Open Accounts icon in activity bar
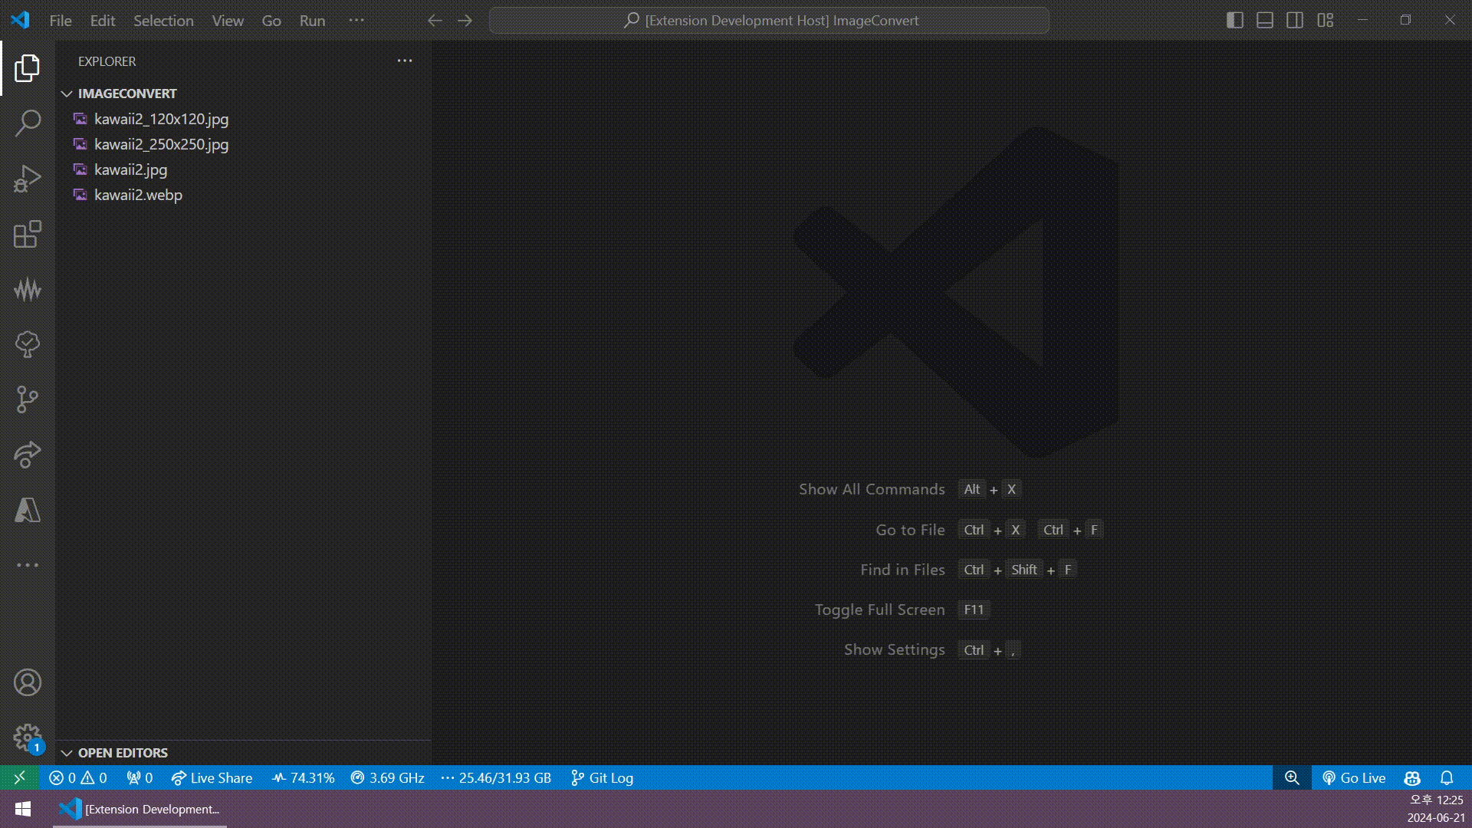The image size is (1472, 828). [x=28, y=682]
